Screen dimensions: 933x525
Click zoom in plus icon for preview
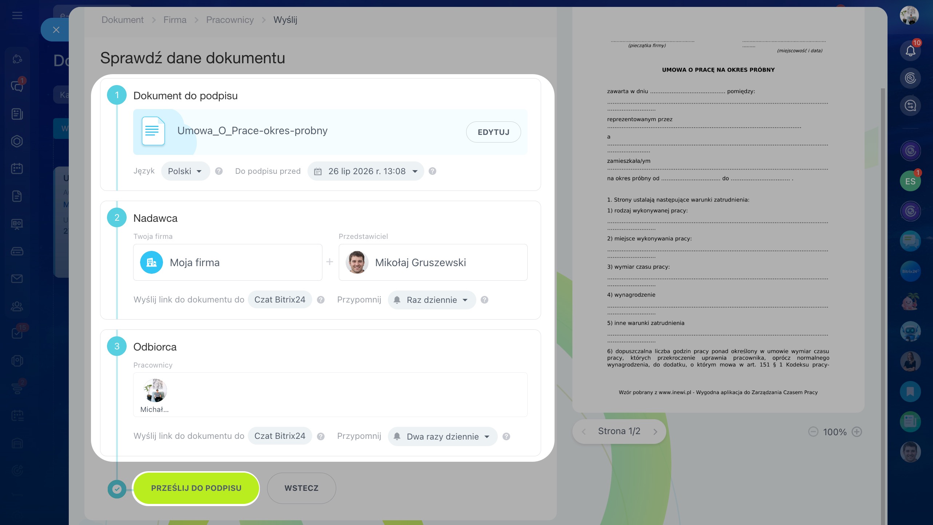coord(857,432)
